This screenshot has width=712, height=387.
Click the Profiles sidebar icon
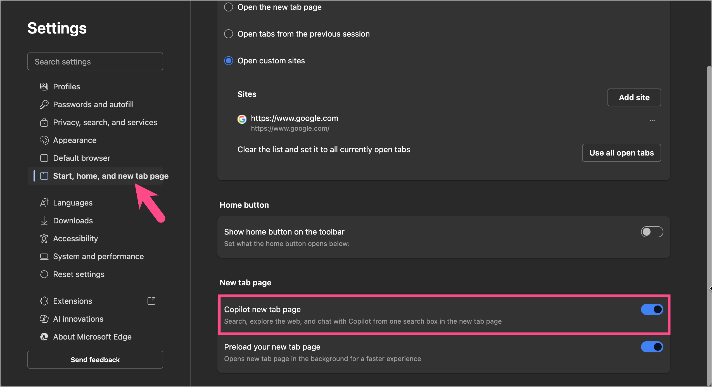point(44,87)
